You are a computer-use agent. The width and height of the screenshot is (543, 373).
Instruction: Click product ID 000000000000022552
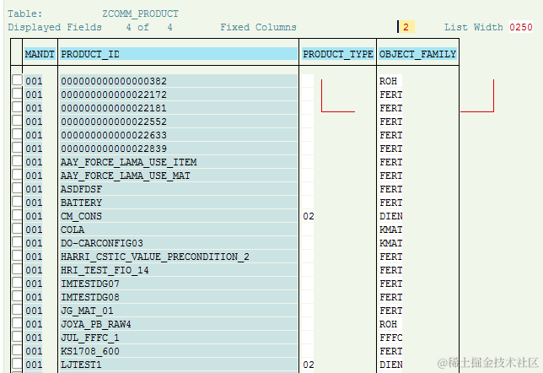coord(179,122)
